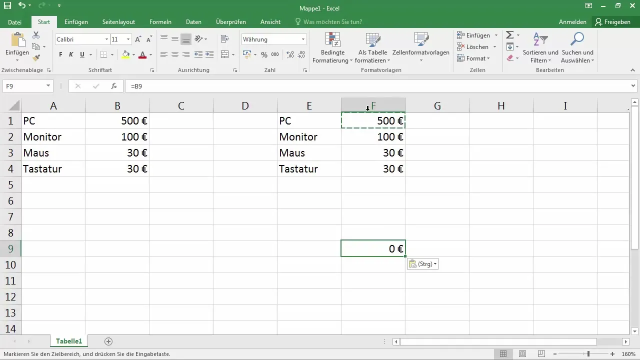This screenshot has width=640, height=360.
Task: Switch to Page Layout view in status bar
Action: [522, 354]
